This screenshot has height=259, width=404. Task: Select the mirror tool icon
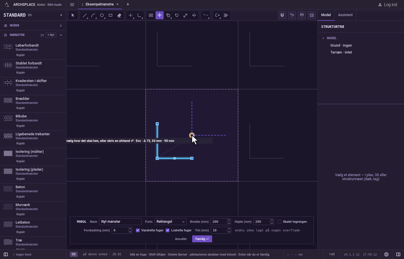[194, 15]
